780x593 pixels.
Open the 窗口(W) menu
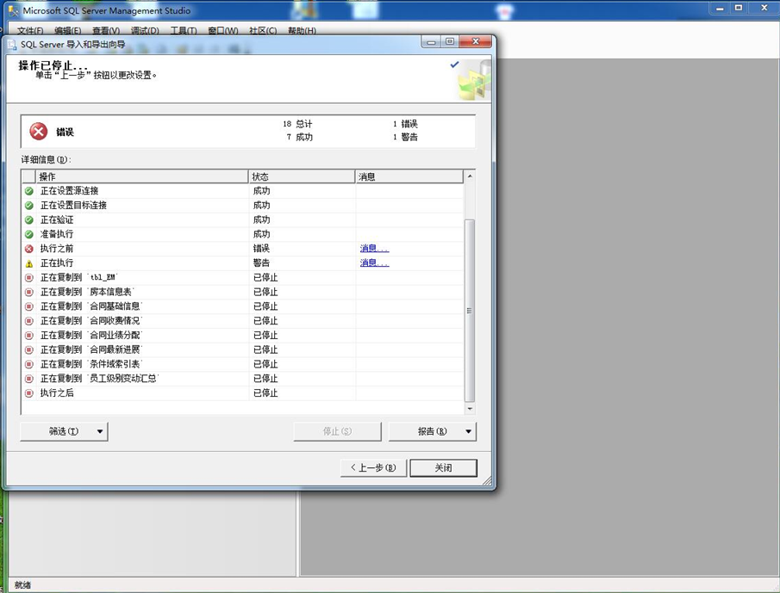coord(223,31)
